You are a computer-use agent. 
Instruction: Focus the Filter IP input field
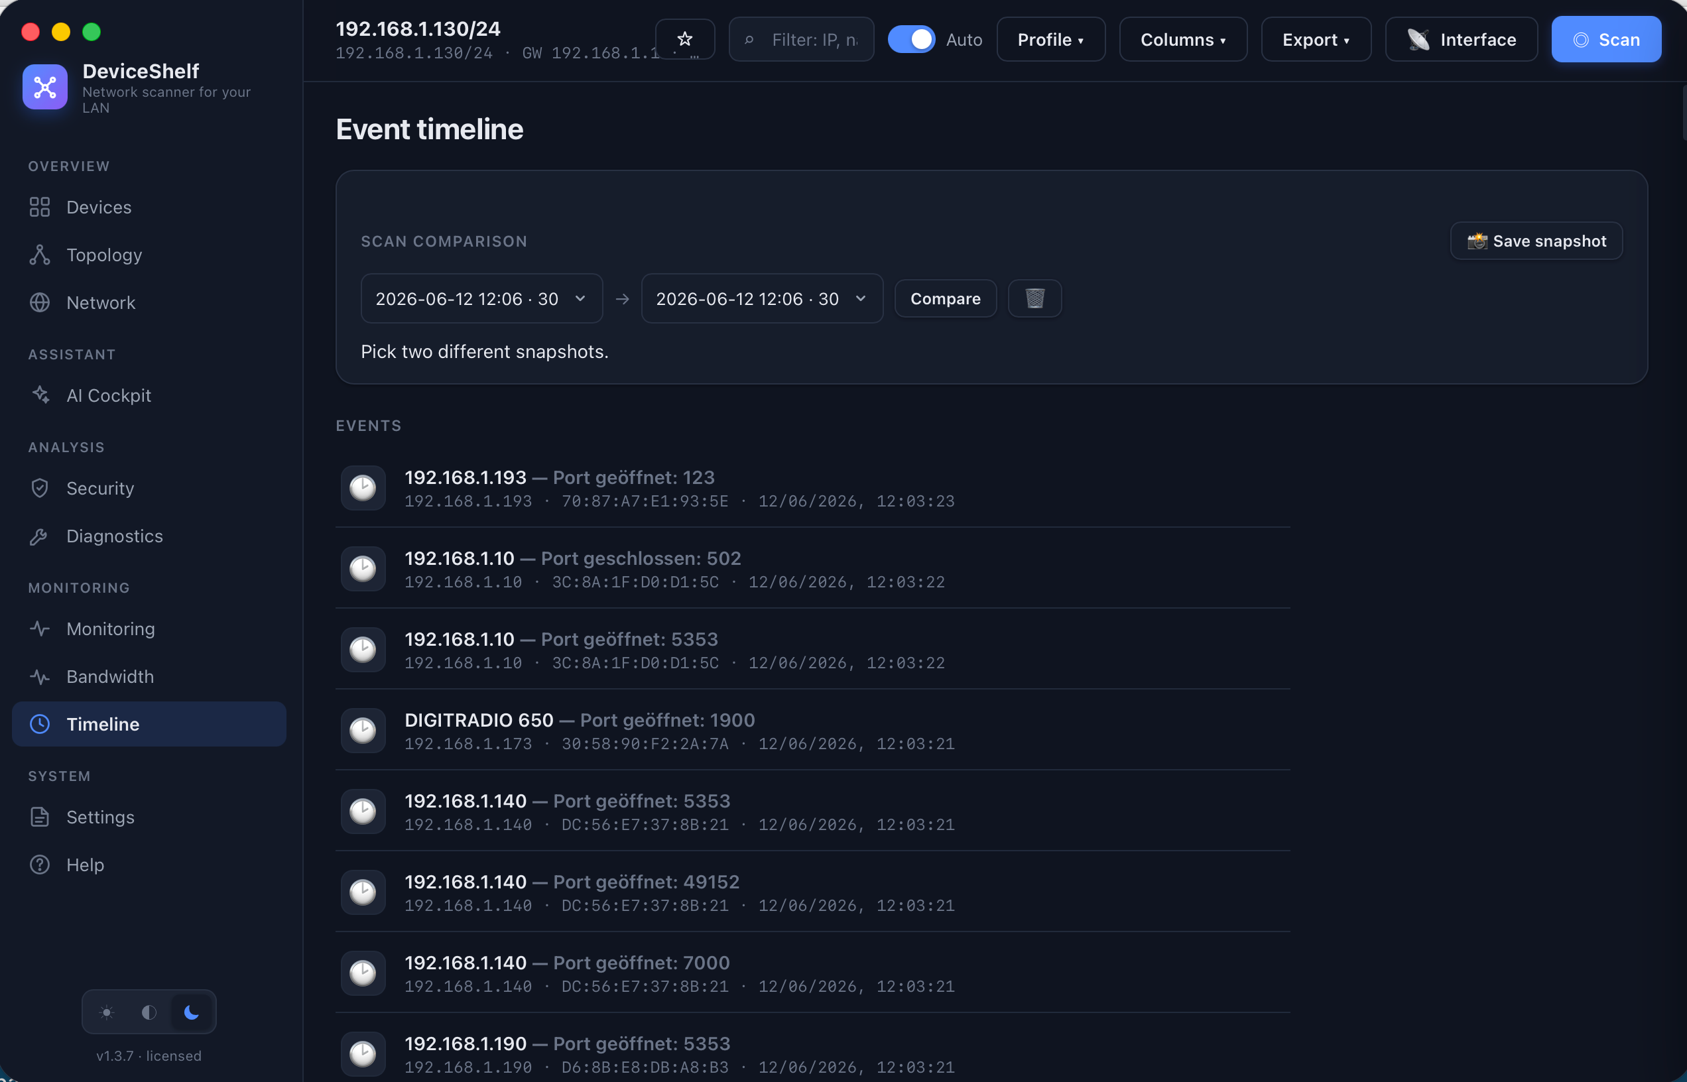[x=801, y=39]
